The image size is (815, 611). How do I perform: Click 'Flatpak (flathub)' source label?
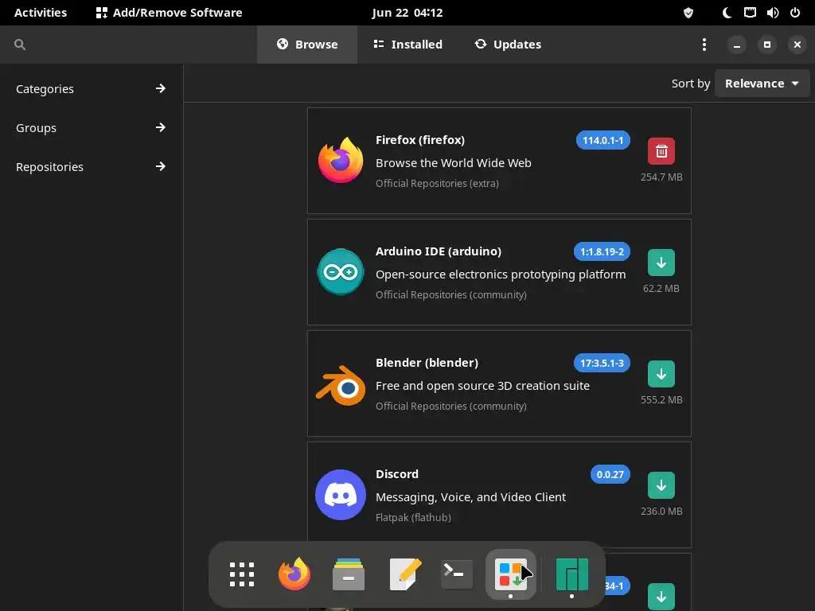413,517
